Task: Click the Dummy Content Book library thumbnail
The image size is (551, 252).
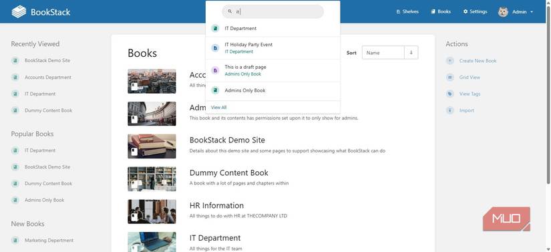Action: click(x=152, y=179)
